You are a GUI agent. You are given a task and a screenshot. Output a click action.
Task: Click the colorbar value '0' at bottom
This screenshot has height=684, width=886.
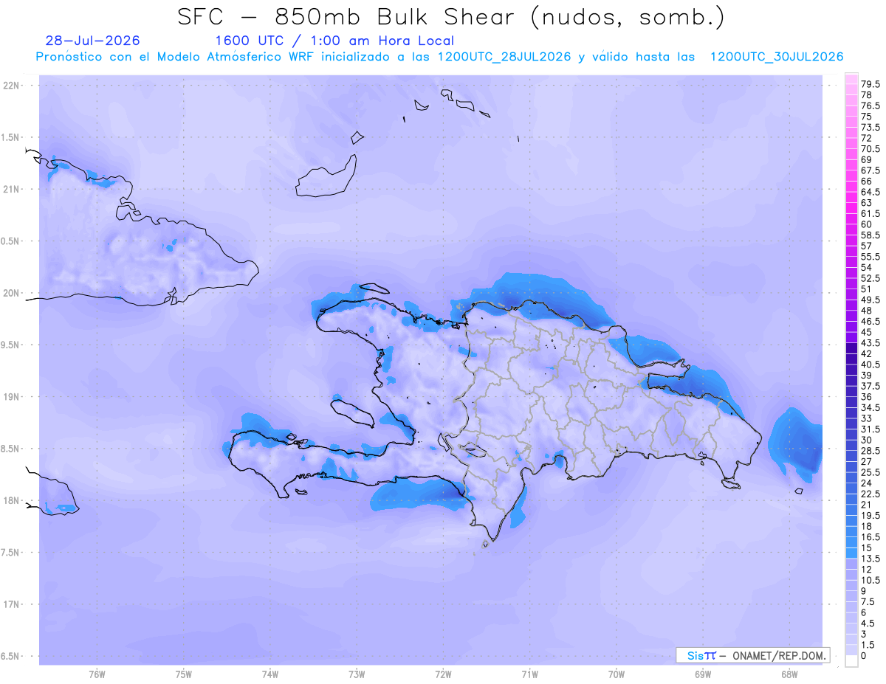[864, 656]
